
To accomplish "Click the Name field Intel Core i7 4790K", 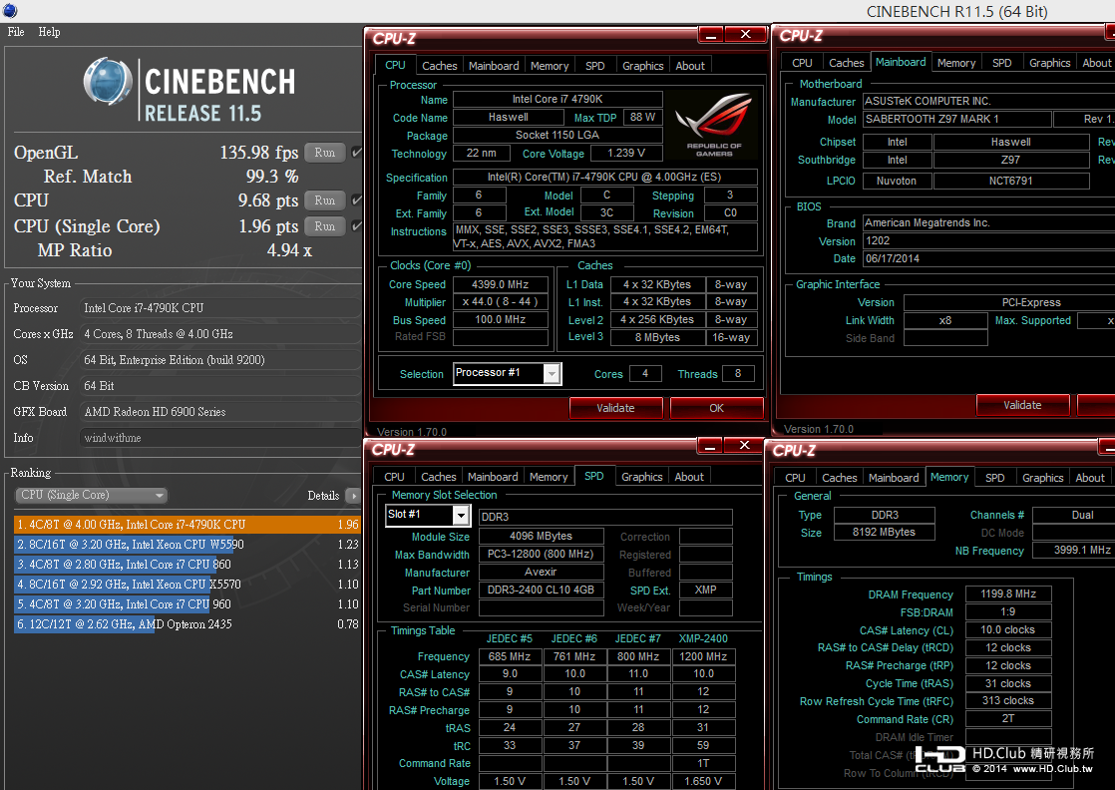I will click(557, 99).
